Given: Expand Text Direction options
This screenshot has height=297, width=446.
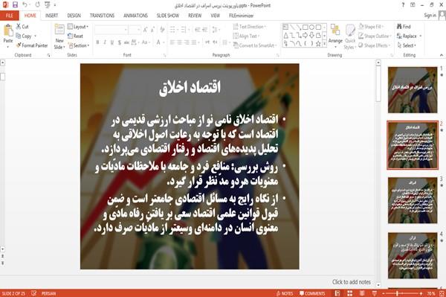Looking at the screenshot, I should click(x=250, y=27).
